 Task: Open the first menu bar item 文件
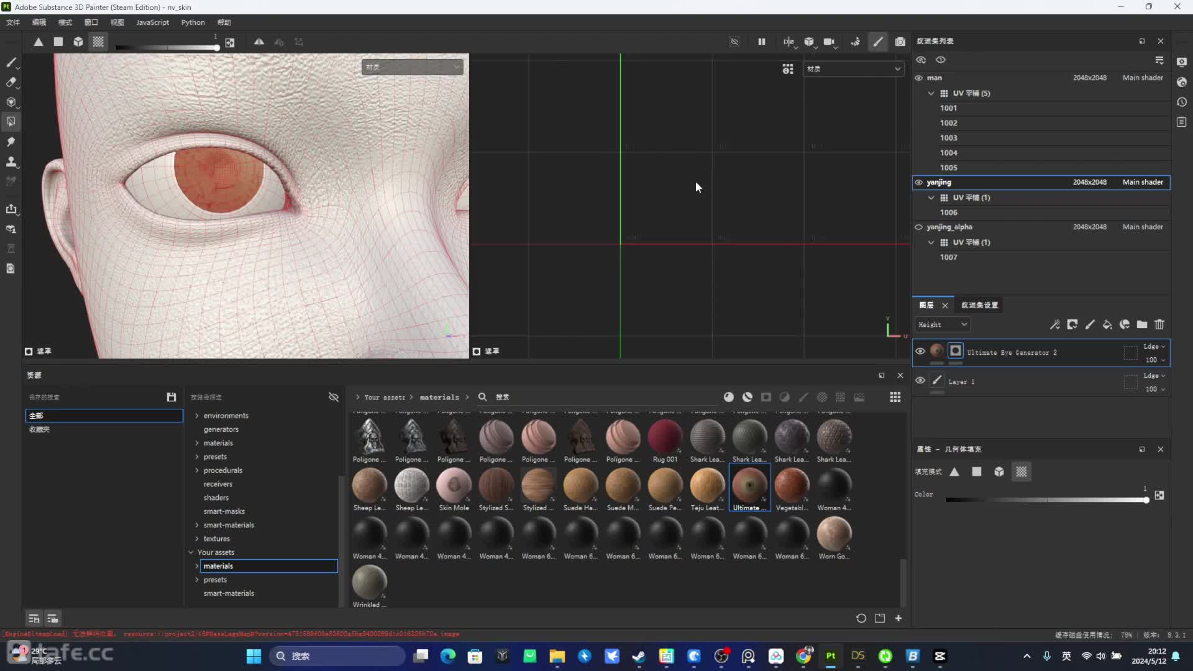tap(12, 22)
